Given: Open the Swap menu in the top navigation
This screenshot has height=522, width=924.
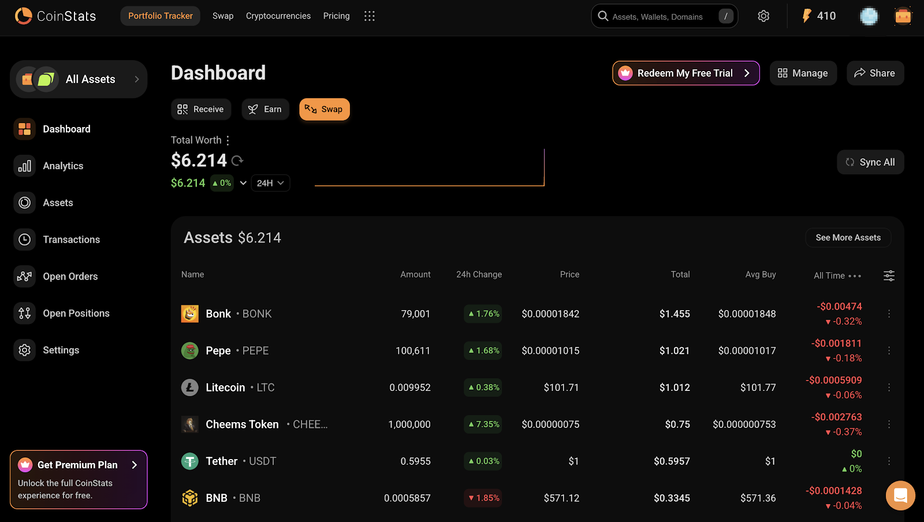Looking at the screenshot, I should 223,16.
